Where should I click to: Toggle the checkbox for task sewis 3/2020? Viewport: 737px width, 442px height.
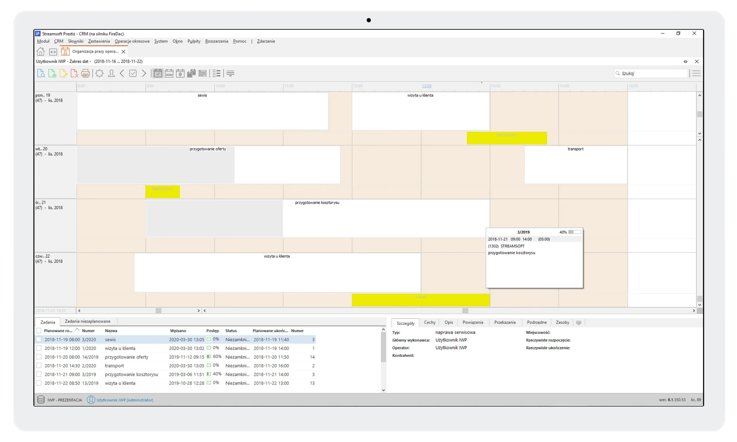pos(39,339)
